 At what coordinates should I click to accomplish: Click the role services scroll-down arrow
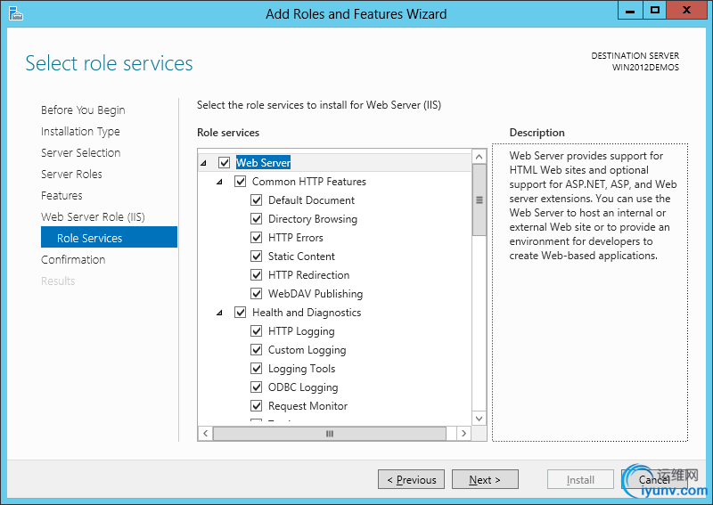(x=479, y=418)
